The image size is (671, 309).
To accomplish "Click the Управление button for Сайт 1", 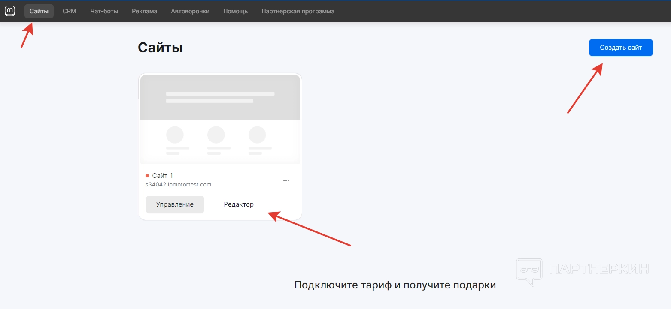I will tap(175, 204).
